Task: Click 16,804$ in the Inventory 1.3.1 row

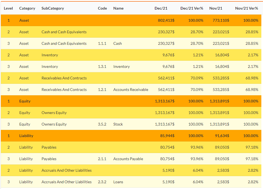Action: [222, 66]
